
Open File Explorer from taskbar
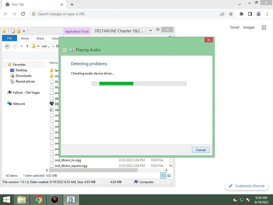[x=22, y=200]
